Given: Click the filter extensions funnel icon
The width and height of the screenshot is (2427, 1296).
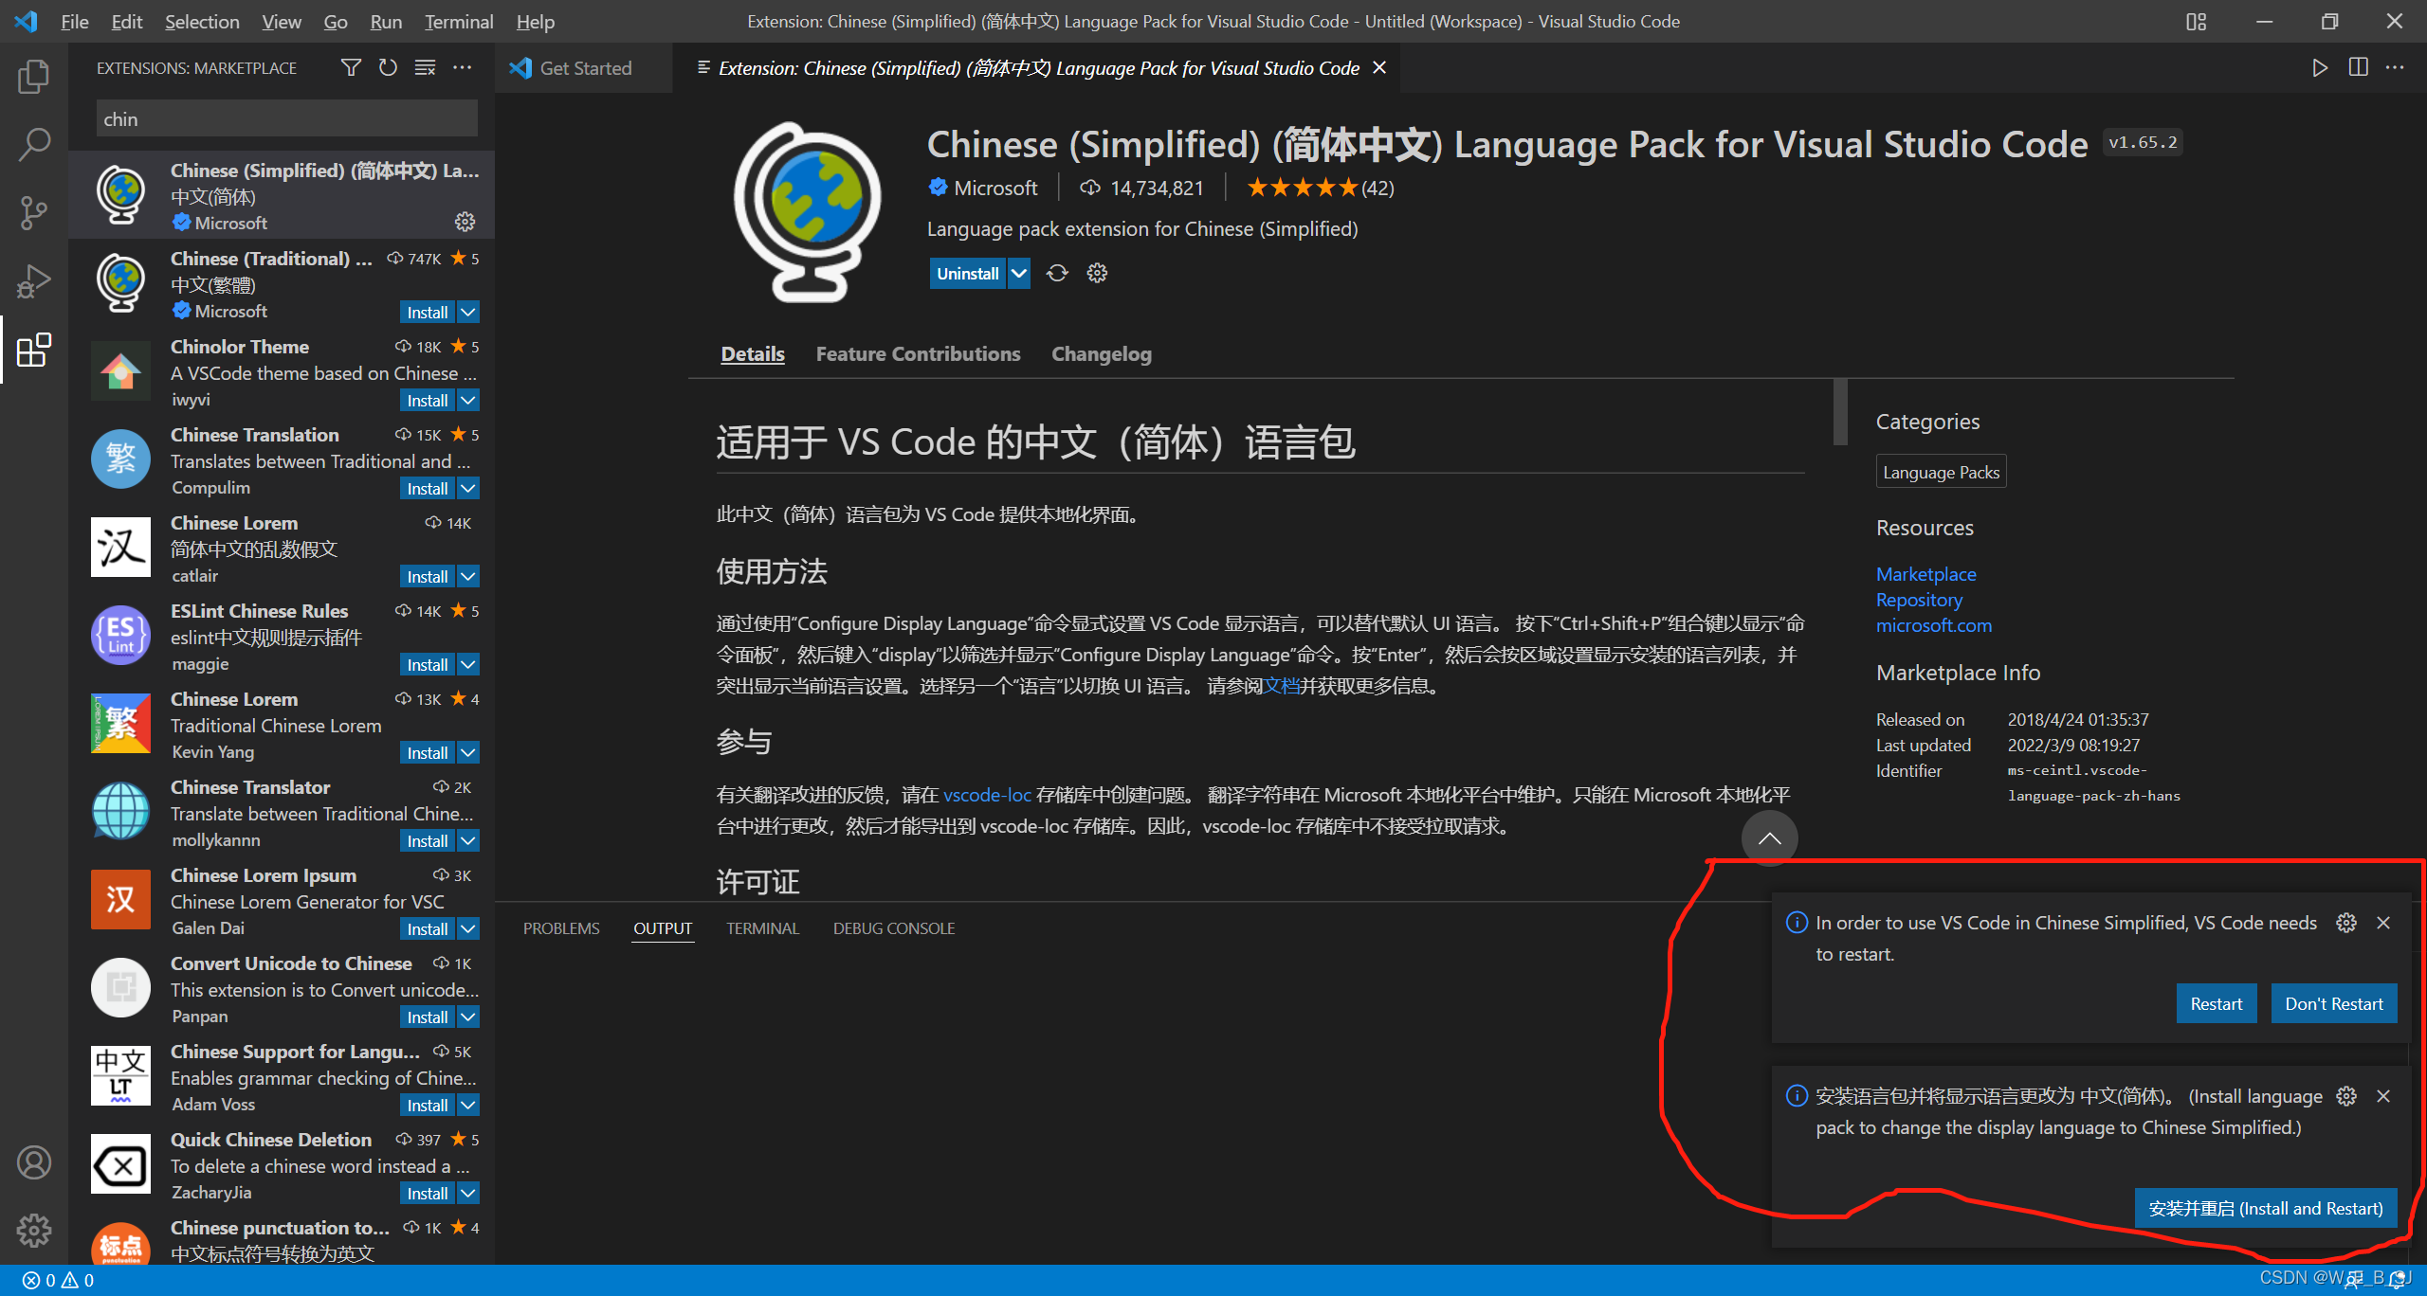Looking at the screenshot, I should point(351,68).
